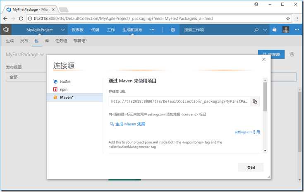Click the page scrollbar down arrow
This screenshot has height=192, width=304.
point(299,180)
